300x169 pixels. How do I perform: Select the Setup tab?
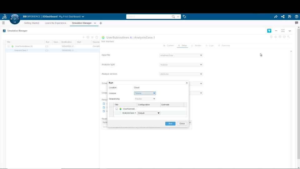click(x=182, y=46)
